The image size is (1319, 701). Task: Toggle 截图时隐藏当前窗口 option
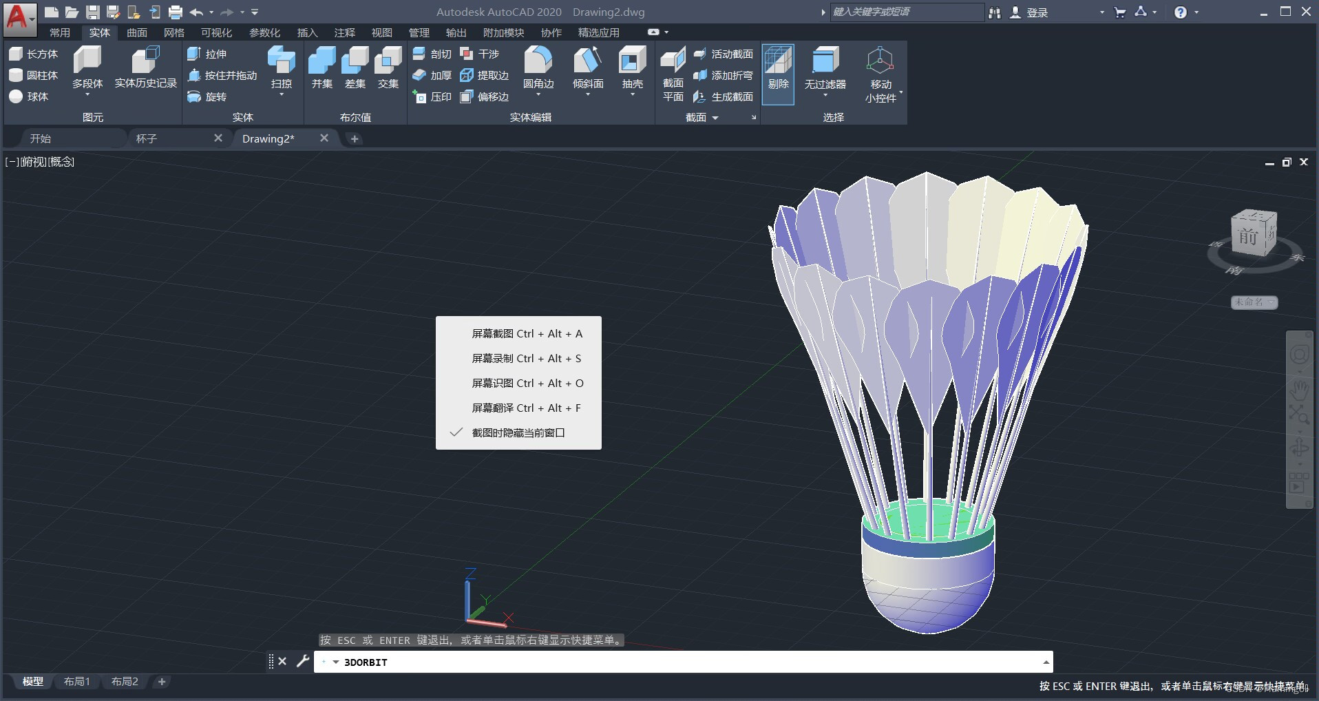pyautogui.click(x=518, y=432)
